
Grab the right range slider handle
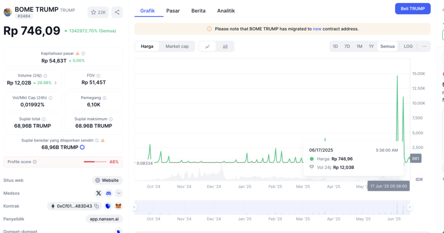409,207
